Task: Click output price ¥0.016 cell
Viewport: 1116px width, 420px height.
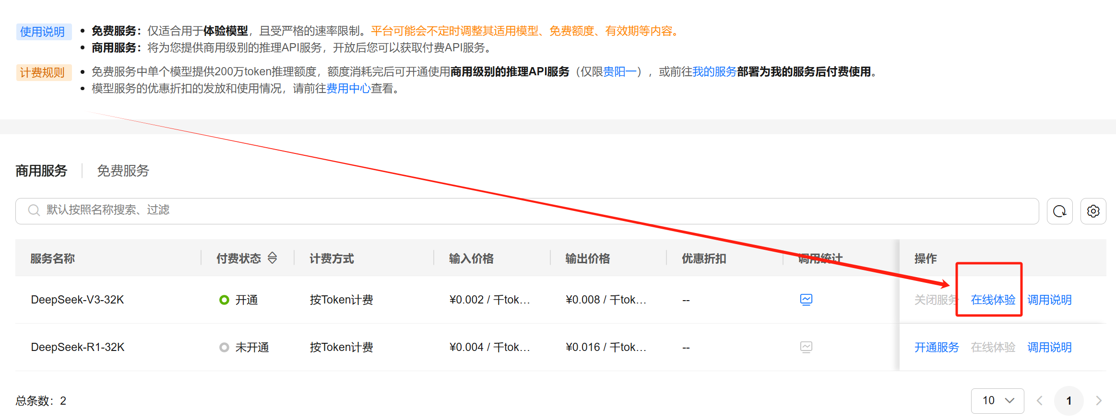Action: pyautogui.click(x=606, y=347)
